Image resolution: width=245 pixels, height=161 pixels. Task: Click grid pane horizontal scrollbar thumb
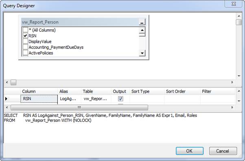pos(79,108)
